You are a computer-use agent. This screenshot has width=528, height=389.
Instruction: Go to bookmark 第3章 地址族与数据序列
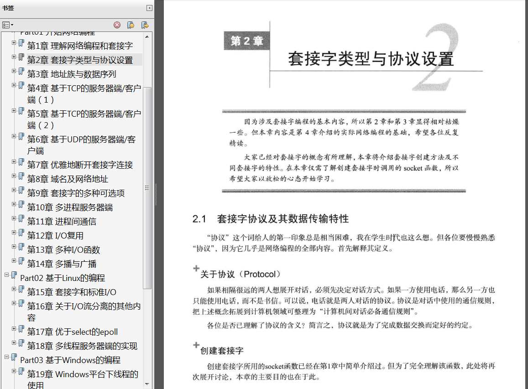(x=72, y=74)
